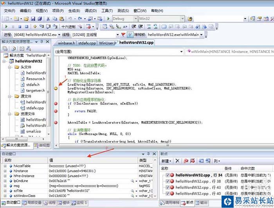Switch to the 局部变量 tab
The image size is (274, 208).
pos(32,203)
